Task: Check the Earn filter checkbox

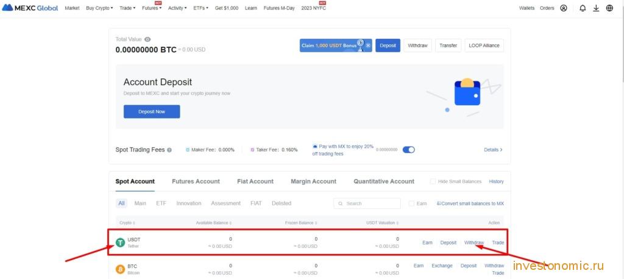Action: pos(411,204)
